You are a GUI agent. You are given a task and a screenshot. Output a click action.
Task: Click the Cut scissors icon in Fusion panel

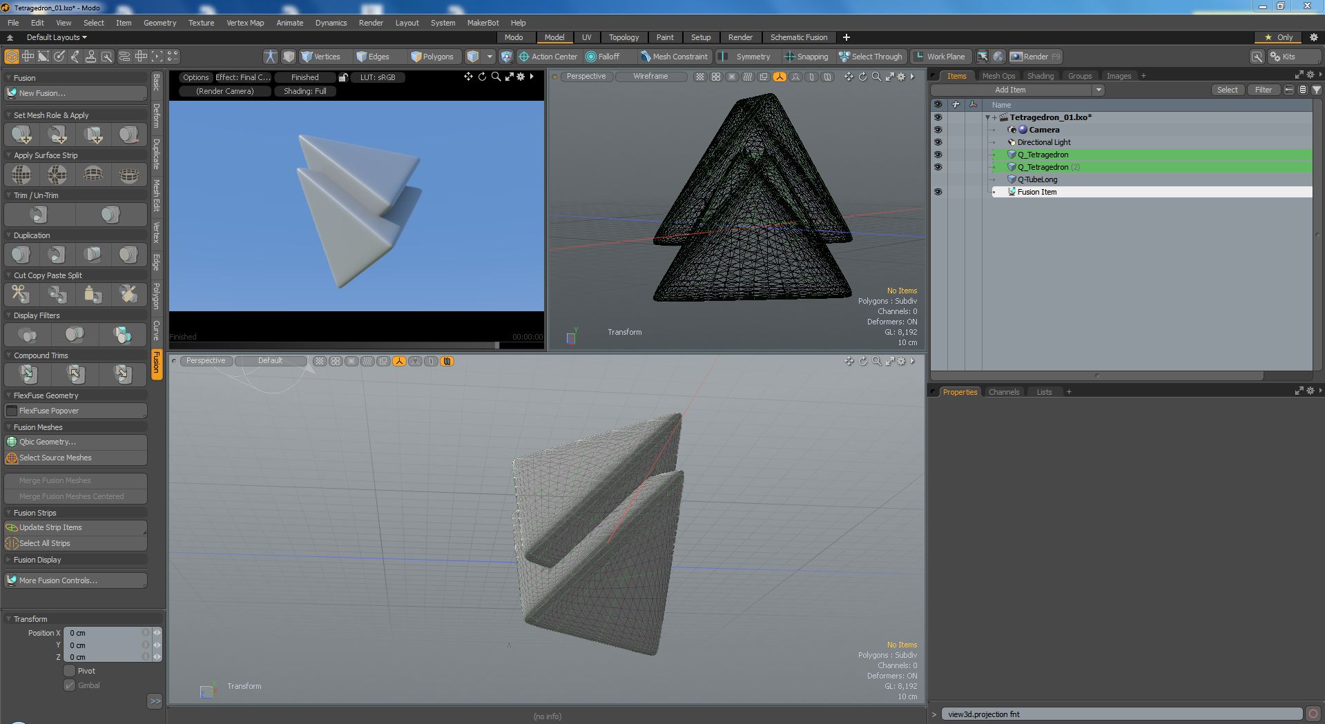(x=21, y=295)
